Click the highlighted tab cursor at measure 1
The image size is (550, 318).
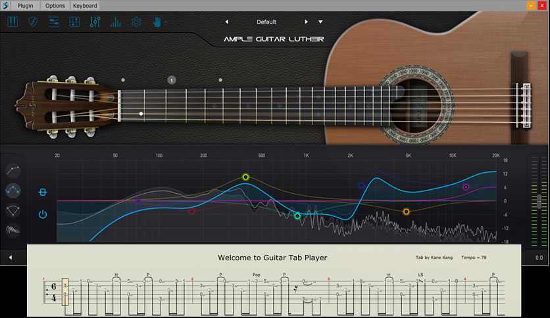pyautogui.click(x=65, y=292)
